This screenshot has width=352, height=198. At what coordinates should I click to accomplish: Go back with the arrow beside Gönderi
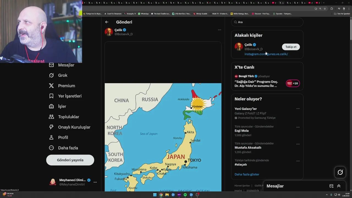tap(107, 22)
